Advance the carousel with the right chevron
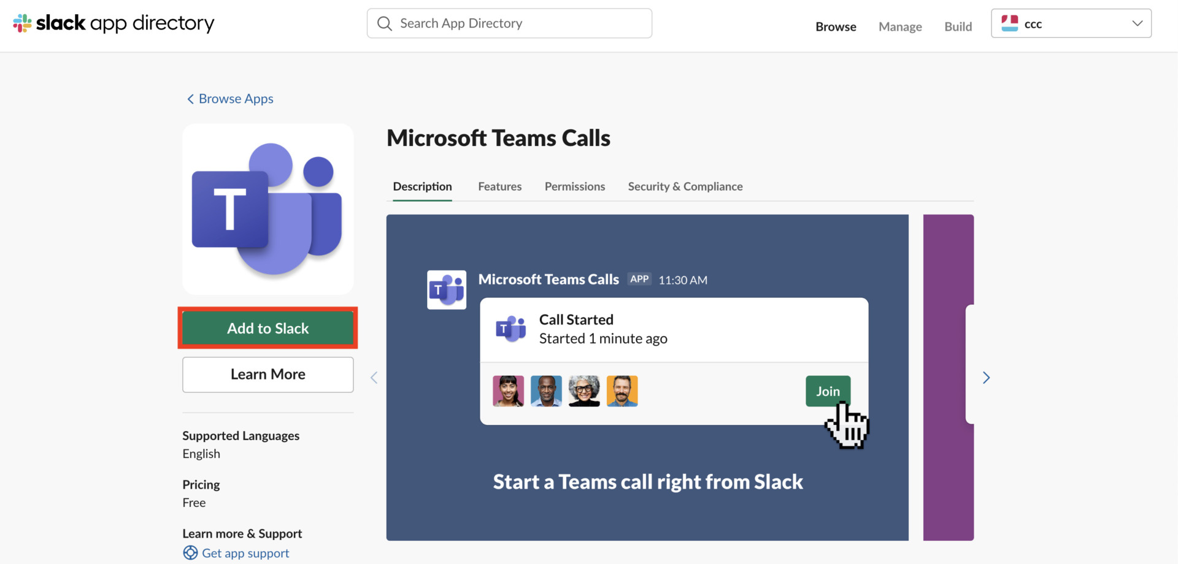1178x564 pixels. (986, 378)
